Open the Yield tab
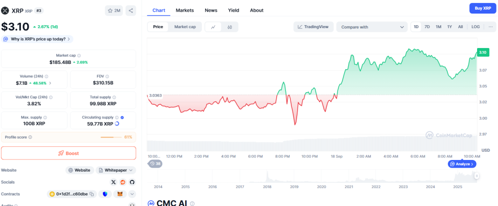 [x=233, y=10]
